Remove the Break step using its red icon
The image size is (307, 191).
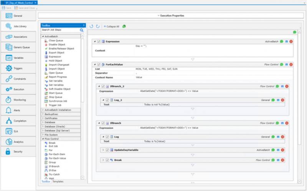coord(283,160)
